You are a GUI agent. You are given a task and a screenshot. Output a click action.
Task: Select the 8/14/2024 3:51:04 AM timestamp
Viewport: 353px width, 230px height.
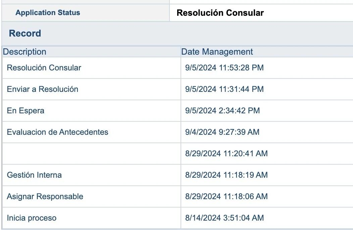pos(224,218)
